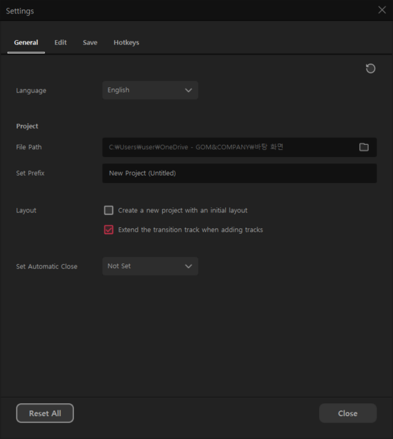Open the Language dropdown showing English
This screenshot has height=439, width=393.
pos(150,91)
